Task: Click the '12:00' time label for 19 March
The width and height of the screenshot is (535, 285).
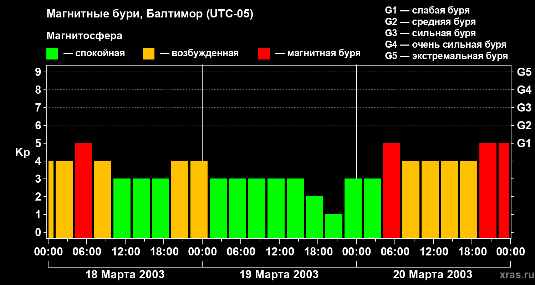Action: pos(279,252)
